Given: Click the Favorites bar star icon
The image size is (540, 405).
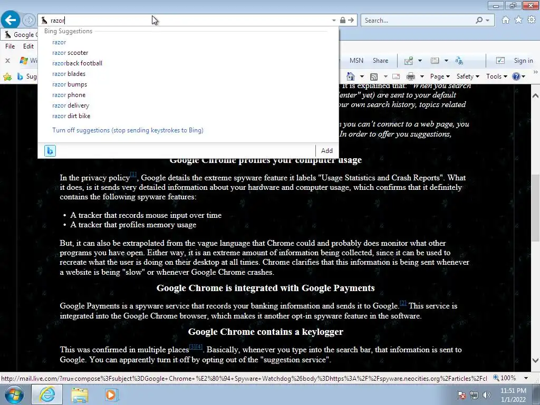Looking at the screenshot, I should [x=7, y=76].
